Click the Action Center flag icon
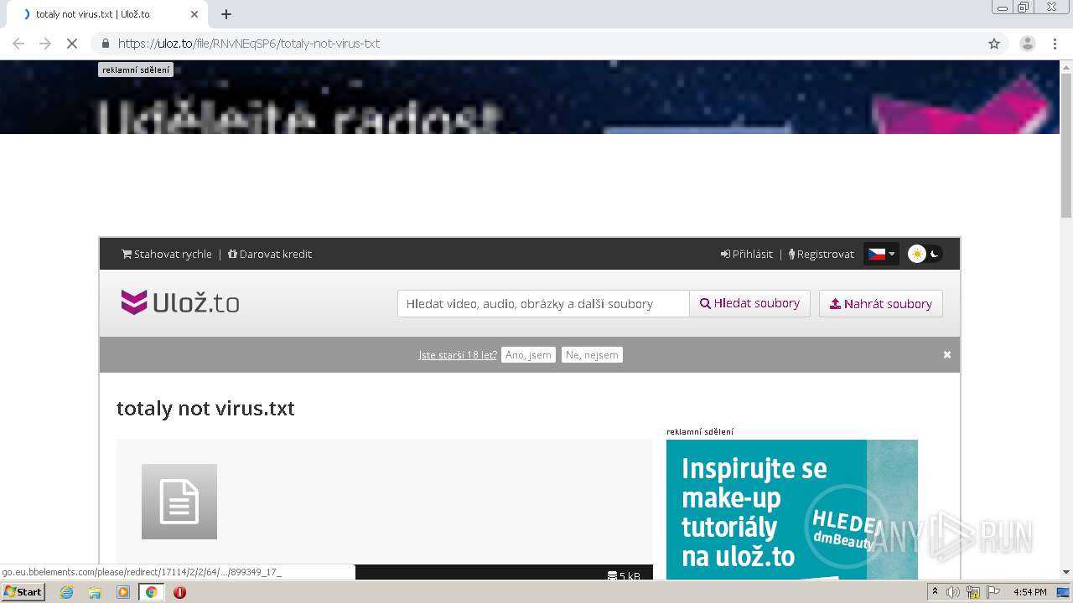Viewport: 1073px width, 603px height. pos(993,592)
